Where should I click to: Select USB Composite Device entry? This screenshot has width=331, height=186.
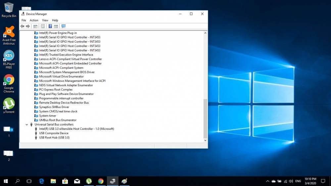(x=54, y=133)
